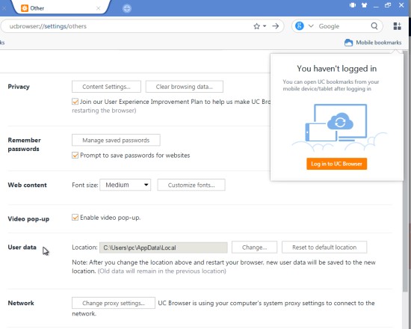Open the skin shirt icon in title bar
Viewport: 411px width, 329px height.
(364, 5)
